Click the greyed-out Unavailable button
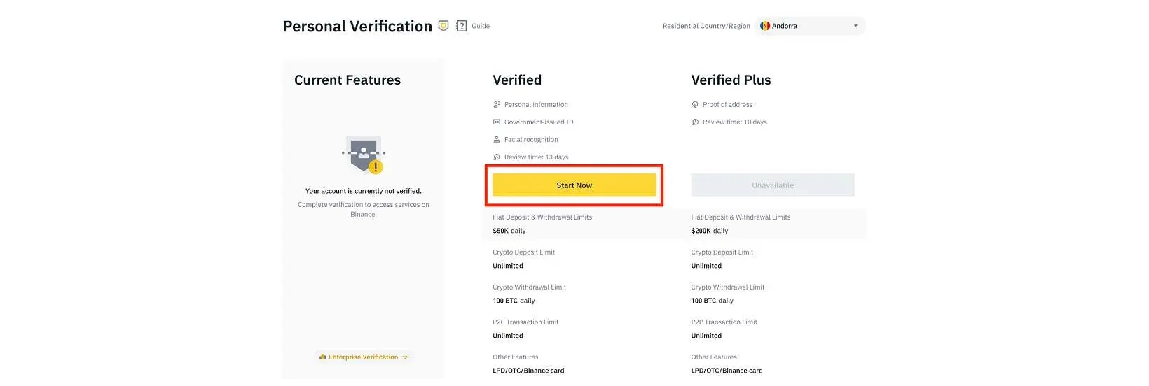This screenshot has height=386, width=1149. click(773, 185)
